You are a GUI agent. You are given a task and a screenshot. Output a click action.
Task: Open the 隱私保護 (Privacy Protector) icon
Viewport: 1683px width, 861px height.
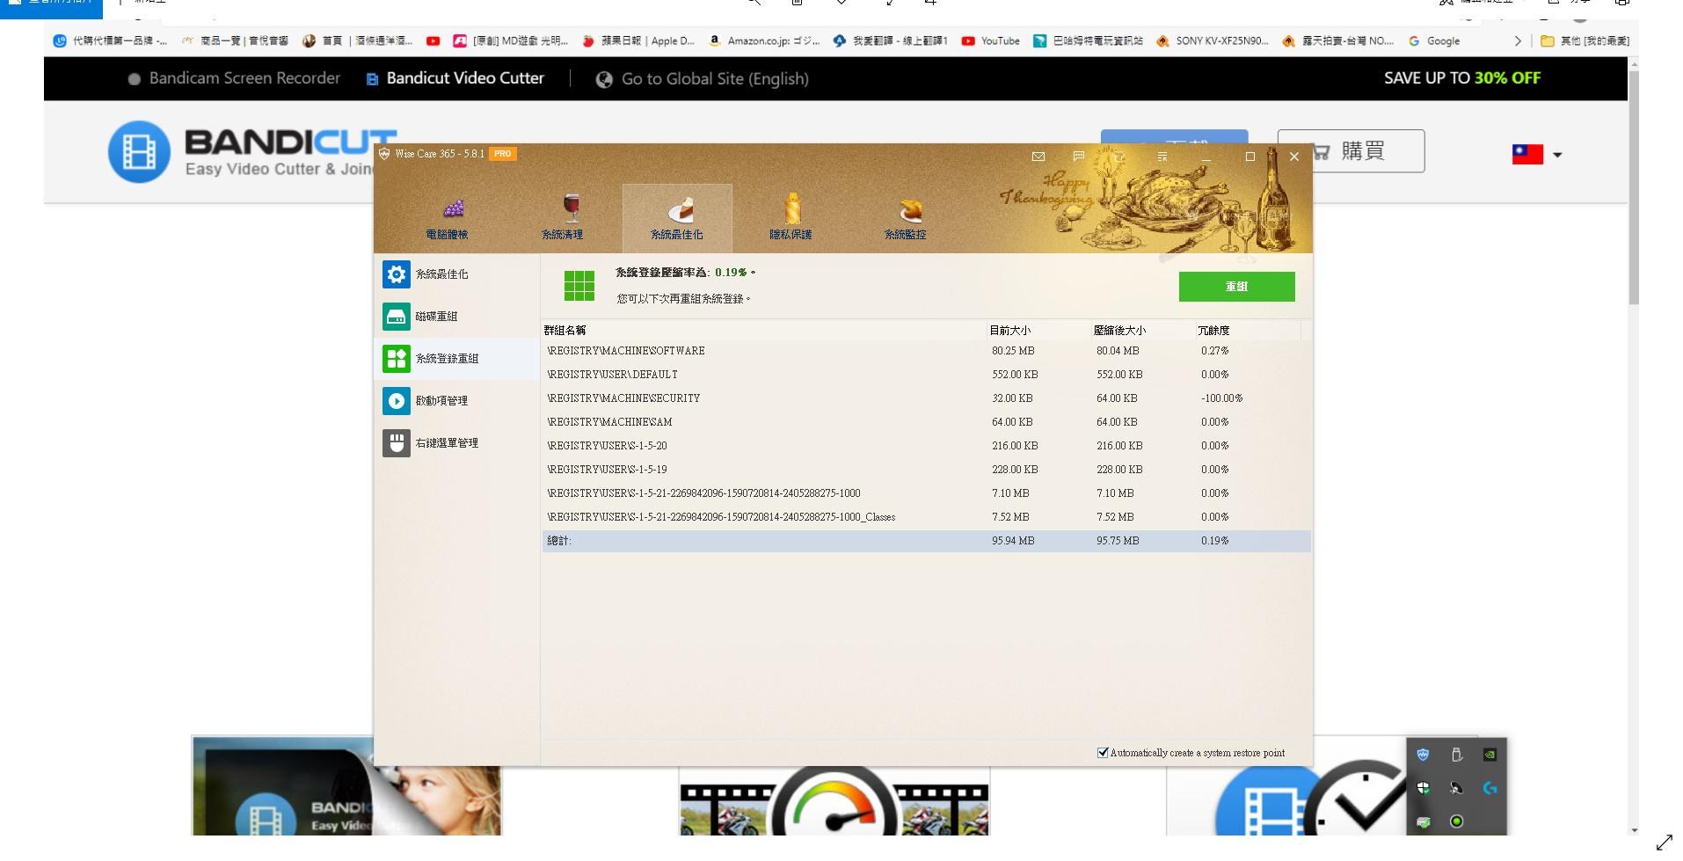click(790, 216)
